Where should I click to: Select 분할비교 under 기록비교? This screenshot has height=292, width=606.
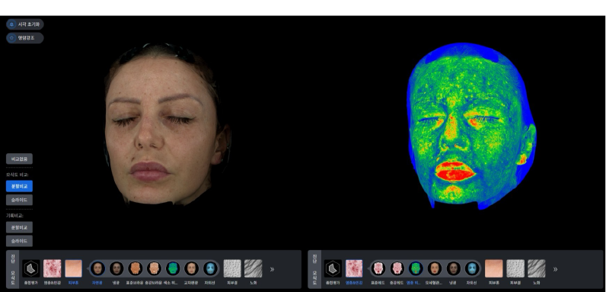coord(19,227)
